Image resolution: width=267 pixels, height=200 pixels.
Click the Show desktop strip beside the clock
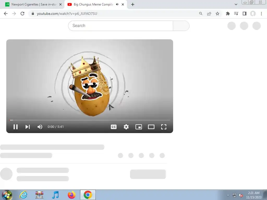pyautogui.click(x=265, y=195)
